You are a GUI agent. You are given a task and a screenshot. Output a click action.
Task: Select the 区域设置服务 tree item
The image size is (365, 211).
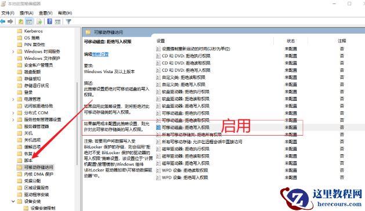[37, 188]
